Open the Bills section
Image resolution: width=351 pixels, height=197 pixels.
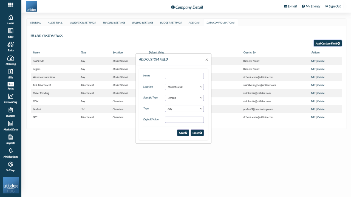click(x=10, y=72)
